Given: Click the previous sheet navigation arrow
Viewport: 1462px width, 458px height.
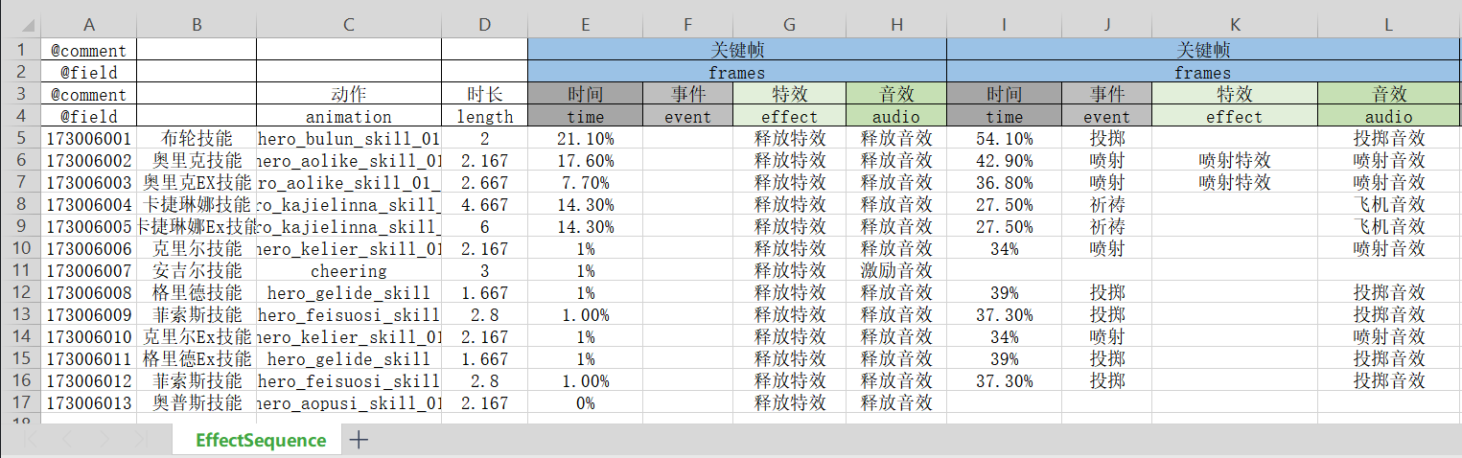Looking at the screenshot, I should pyautogui.click(x=67, y=440).
